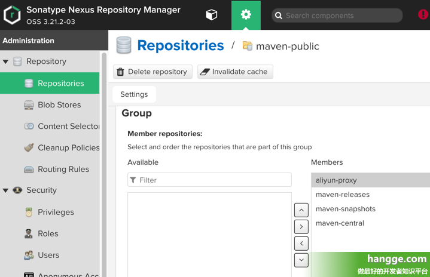
Task: Click the Roles person icon
Action: click(x=29, y=233)
